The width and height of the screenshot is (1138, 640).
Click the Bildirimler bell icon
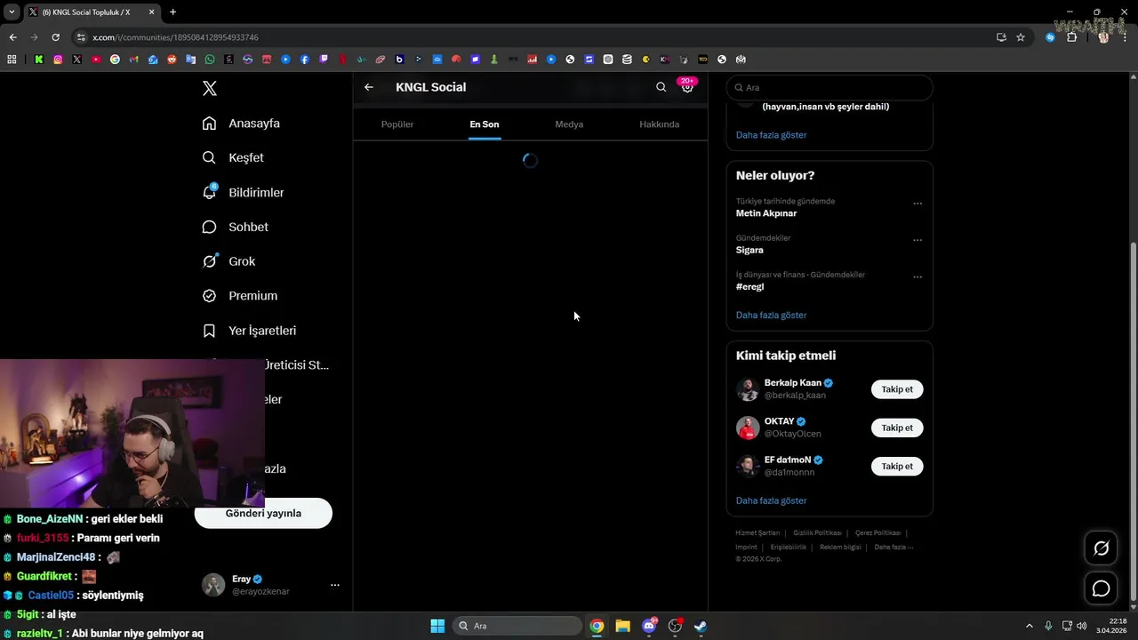click(209, 192)
